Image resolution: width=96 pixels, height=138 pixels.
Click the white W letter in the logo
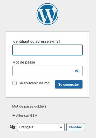pos(47,15)
